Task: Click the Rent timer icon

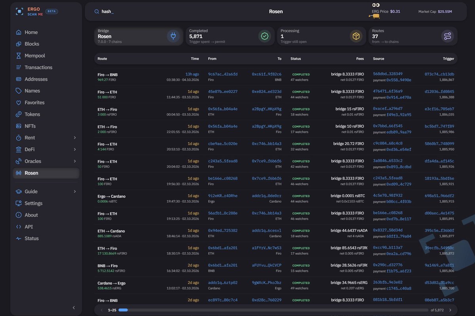Action: click(18, 138)
